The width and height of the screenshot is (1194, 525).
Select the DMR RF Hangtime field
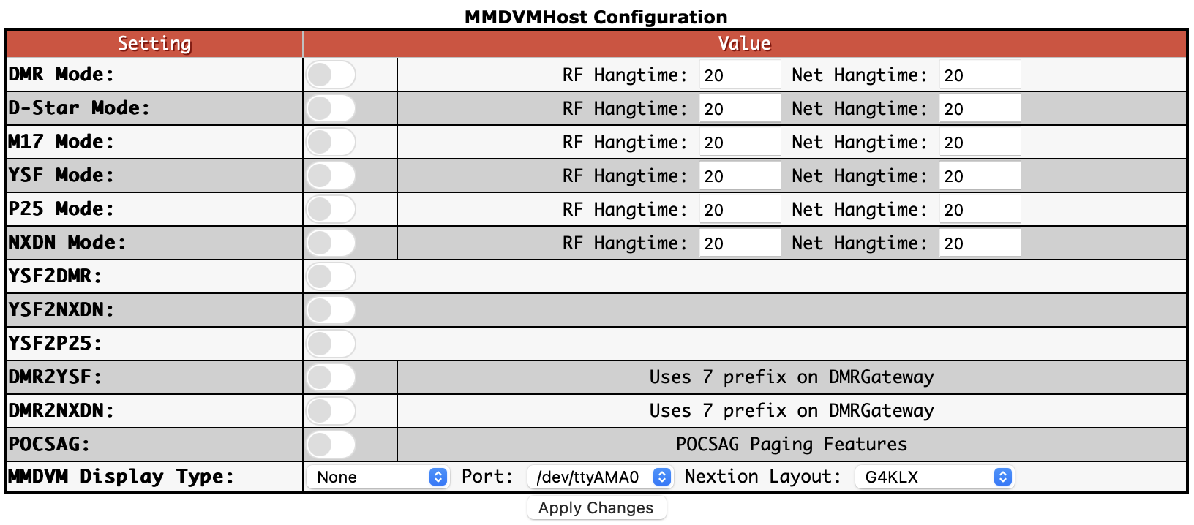[739, 74]
